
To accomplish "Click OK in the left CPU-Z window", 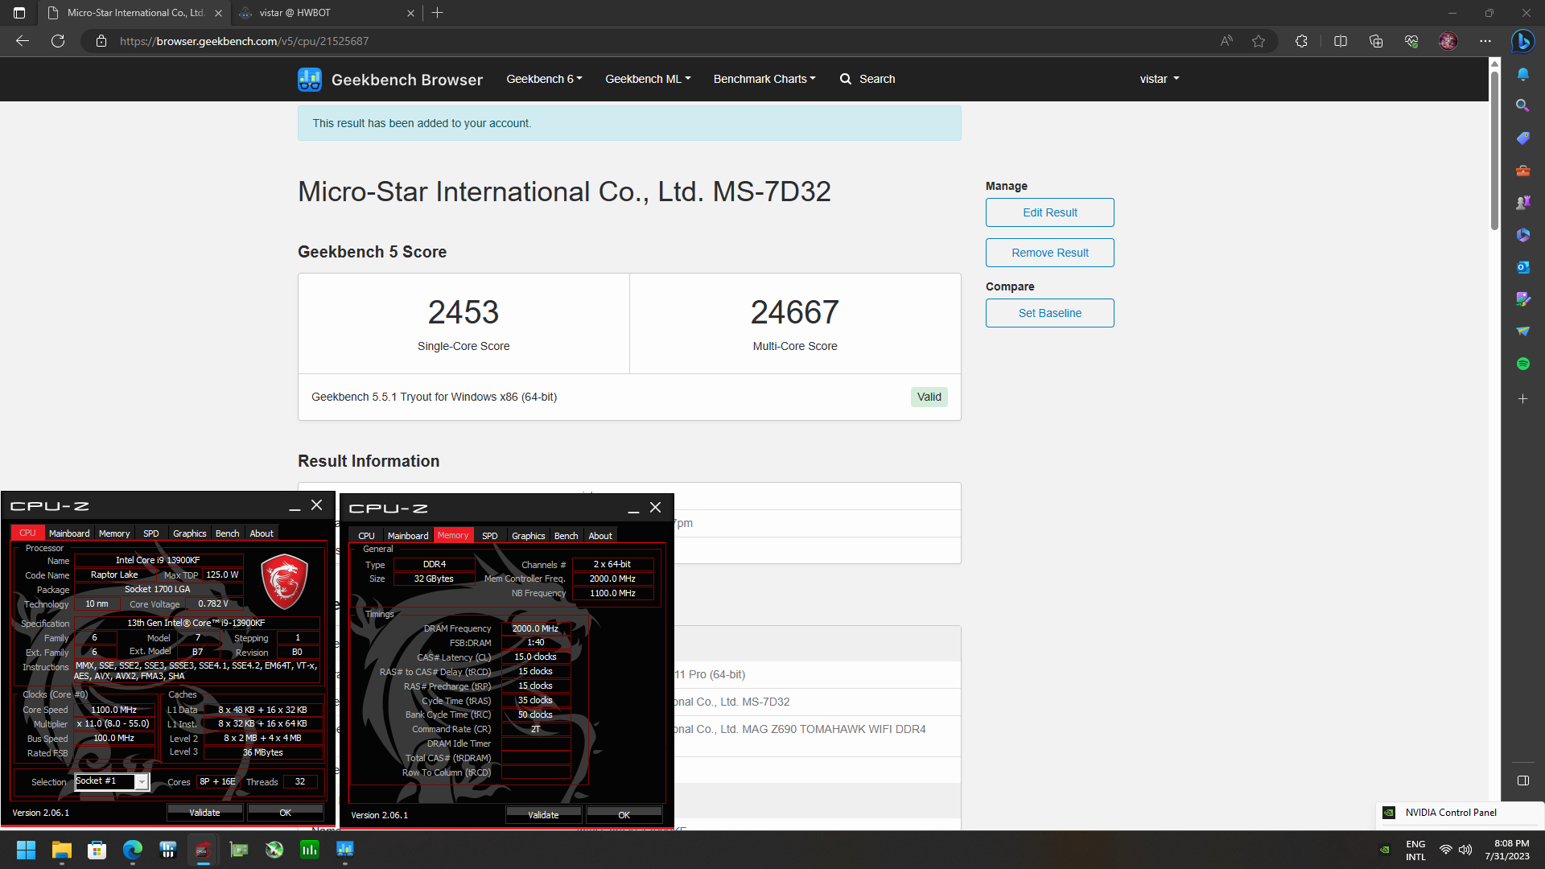I will (285, 813).
